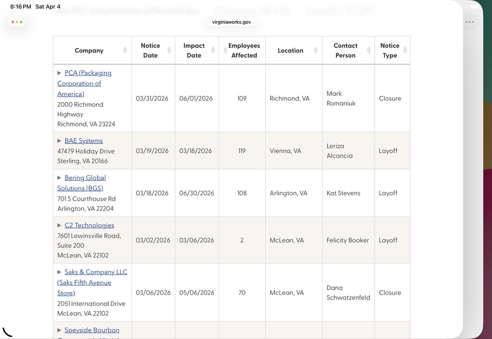Select address 701 S Courthouse Rd
Screen dimensions: 492x339
[87, 199]
